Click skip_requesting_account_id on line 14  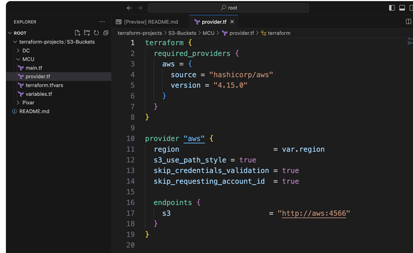209,181
